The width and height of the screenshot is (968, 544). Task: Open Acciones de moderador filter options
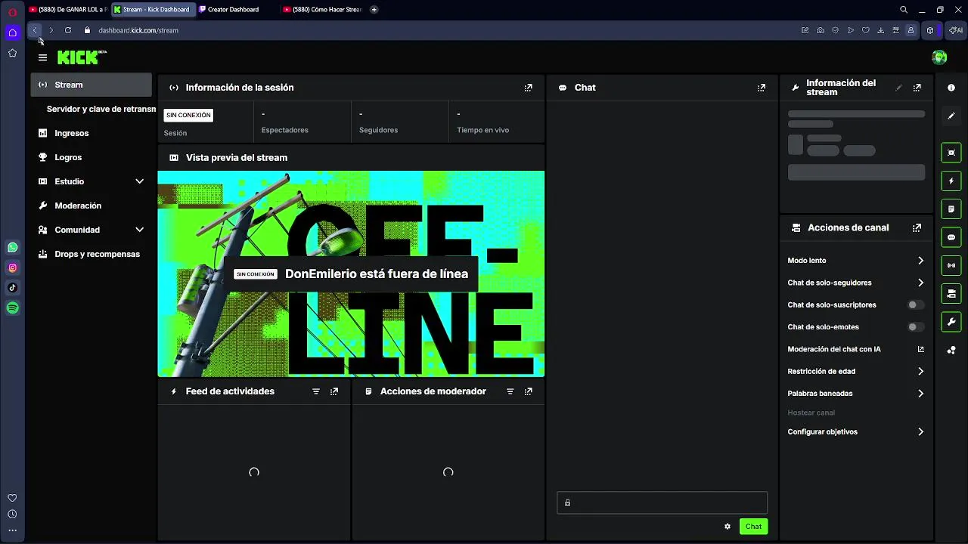coord(510,391)
